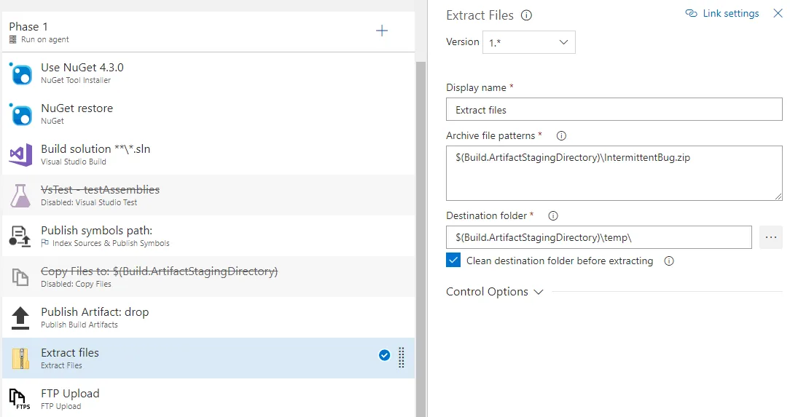Open the Version dropdown
Viewport: 790px width, 417px height.
click(x=528, y=42)
